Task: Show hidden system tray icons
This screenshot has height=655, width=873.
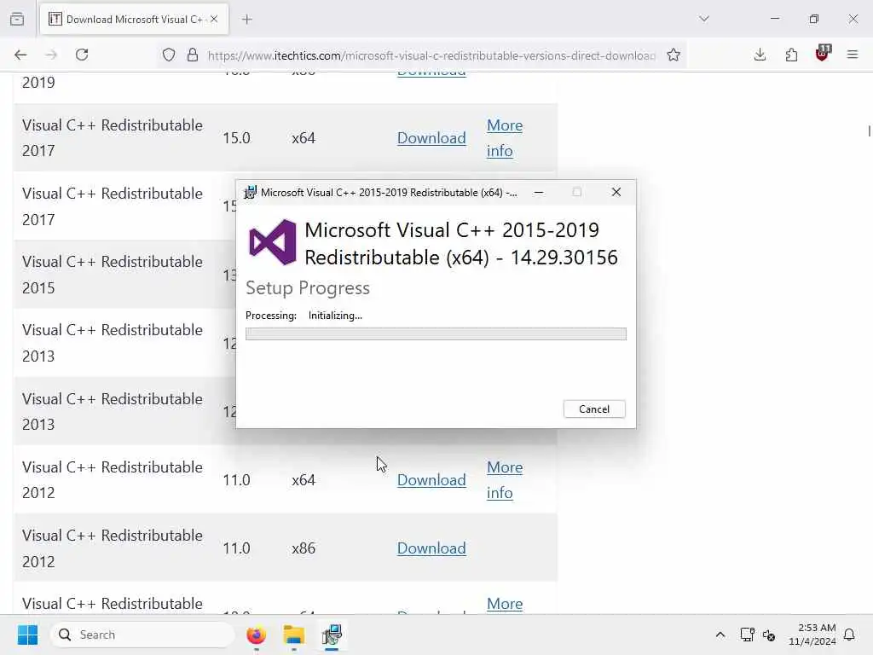Action: pyautogui.click(x=720, y=635)
